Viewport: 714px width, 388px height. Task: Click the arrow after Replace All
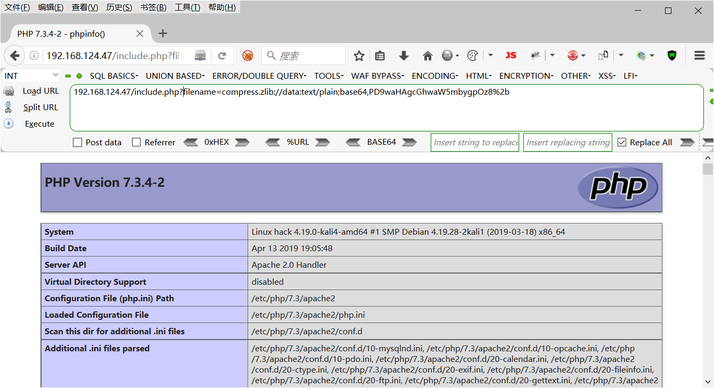[687, 142]
